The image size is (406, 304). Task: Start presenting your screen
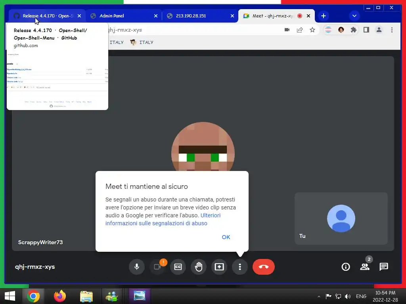(219, 266)
